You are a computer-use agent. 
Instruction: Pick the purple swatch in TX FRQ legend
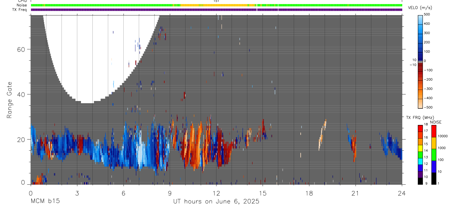click(420, 174)
